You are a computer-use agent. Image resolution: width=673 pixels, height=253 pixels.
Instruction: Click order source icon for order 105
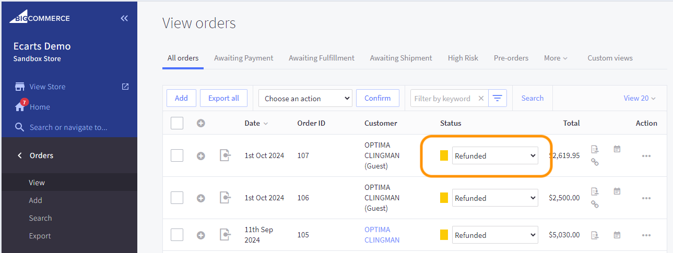pyautogui.click(x=225, y=235)
